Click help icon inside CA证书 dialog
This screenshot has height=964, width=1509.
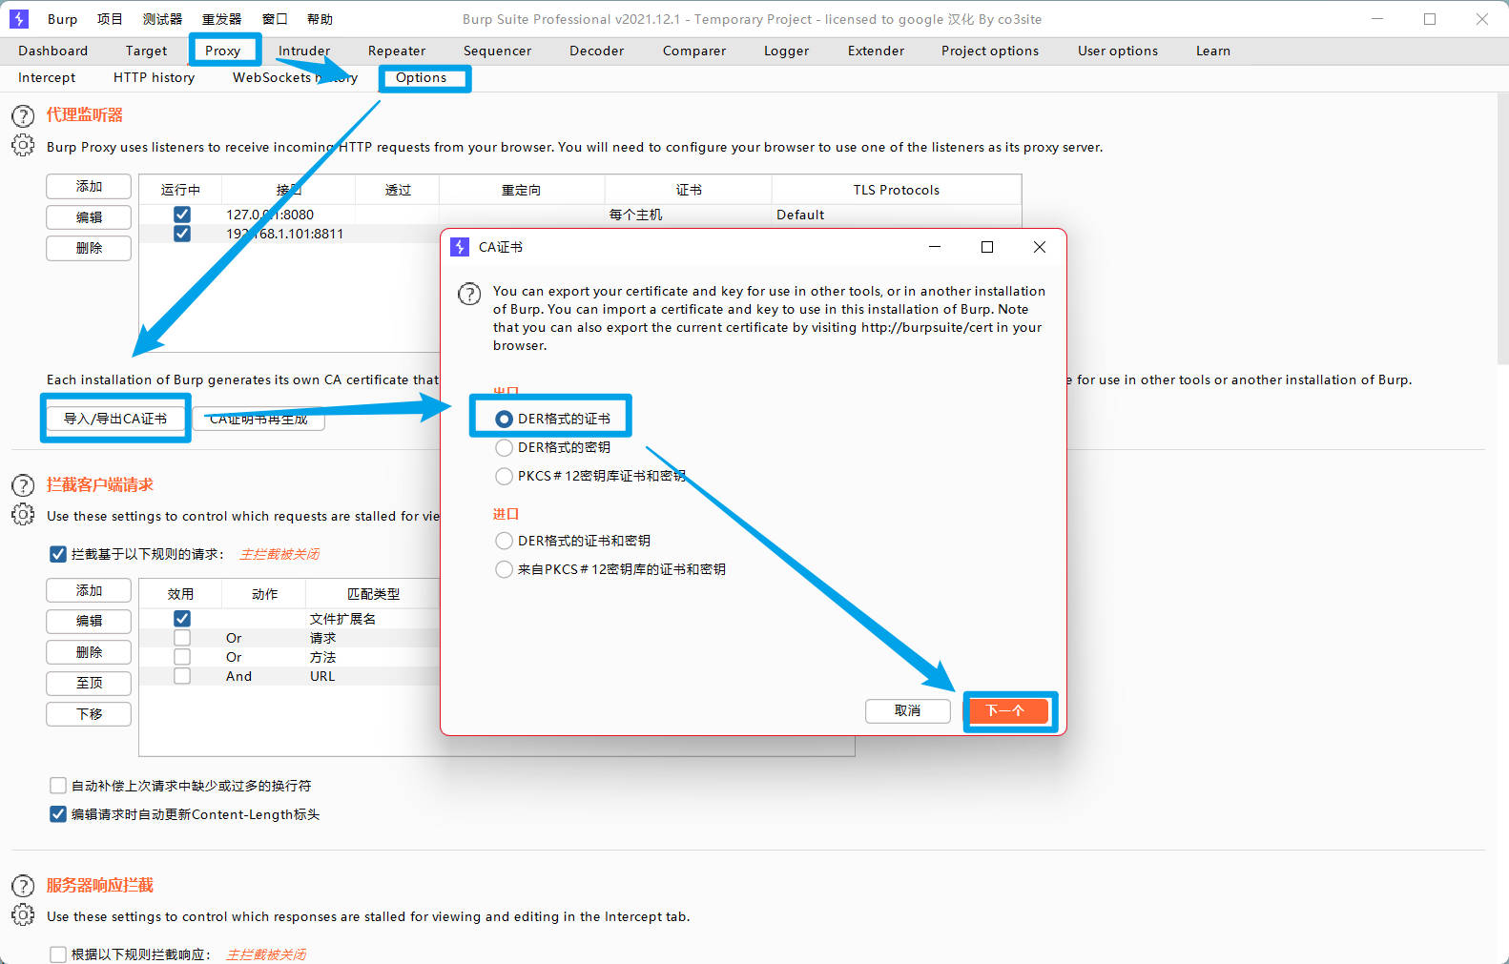469,294
